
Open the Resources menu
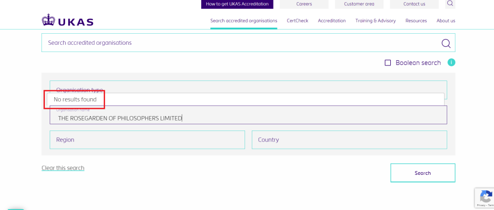click(416, 21)
